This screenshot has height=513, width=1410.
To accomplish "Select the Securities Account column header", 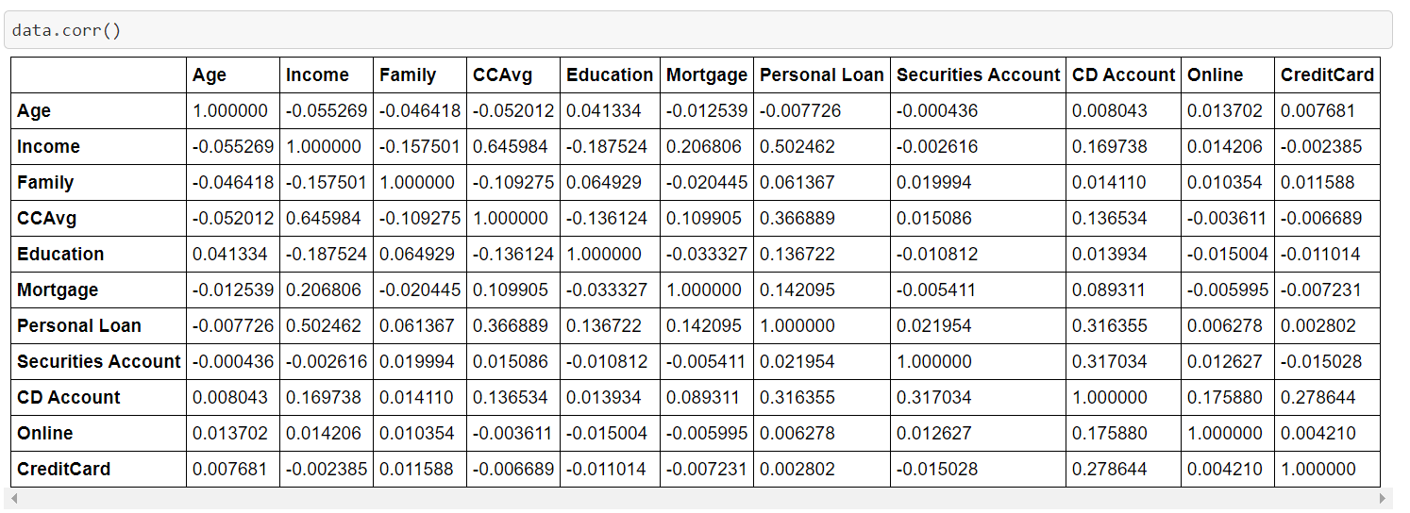I will tap(979, 75).
